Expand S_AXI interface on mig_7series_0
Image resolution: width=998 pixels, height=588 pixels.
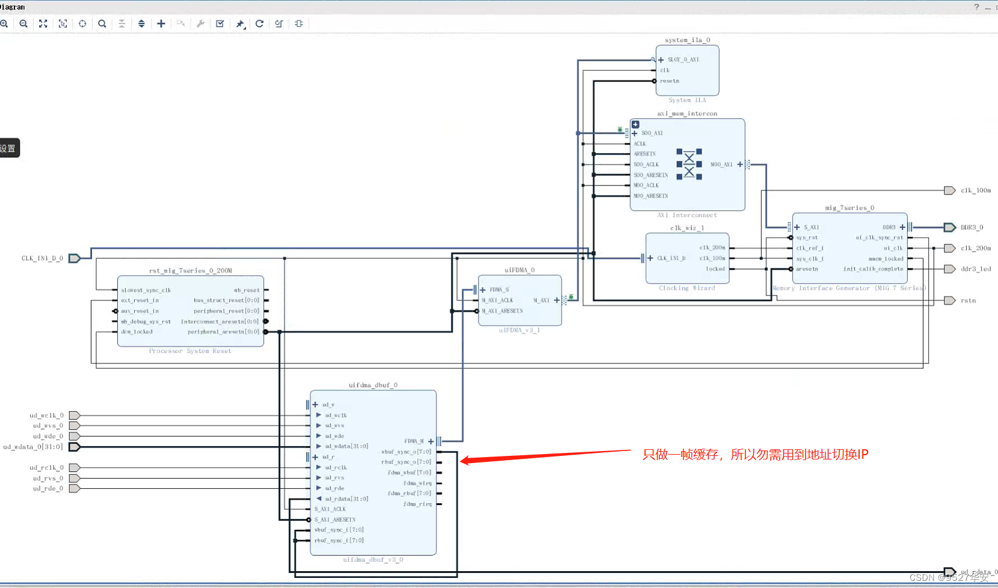pyautogui.click(x=797, y=228)
